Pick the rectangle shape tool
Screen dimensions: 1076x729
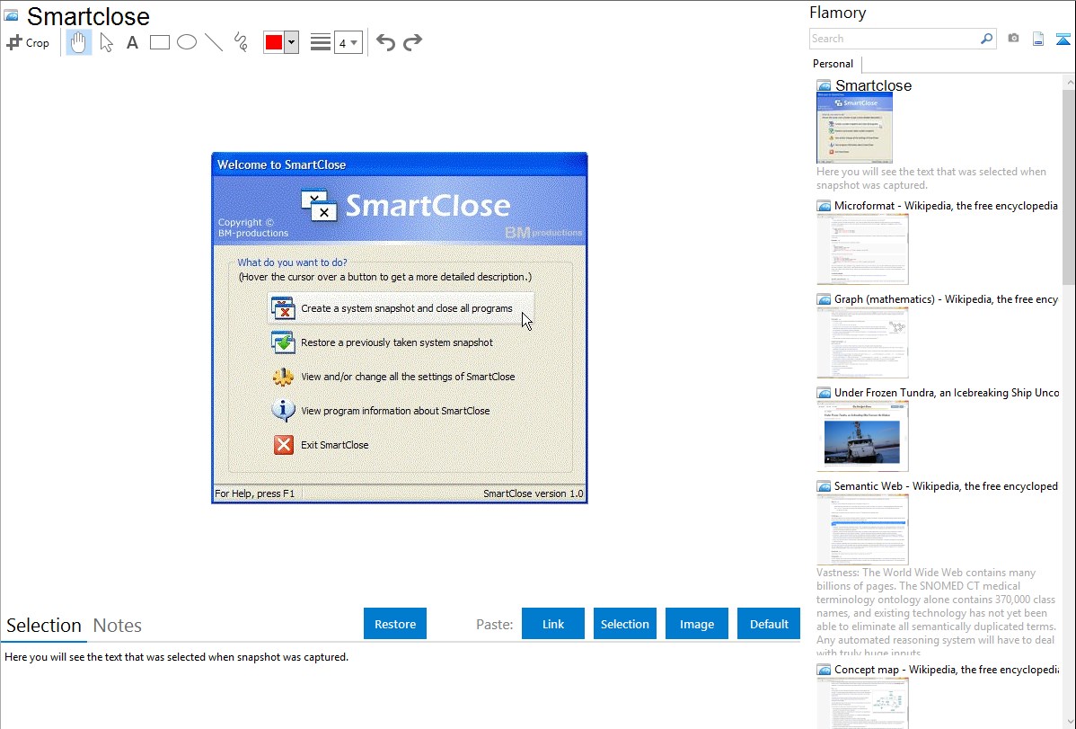160,42
